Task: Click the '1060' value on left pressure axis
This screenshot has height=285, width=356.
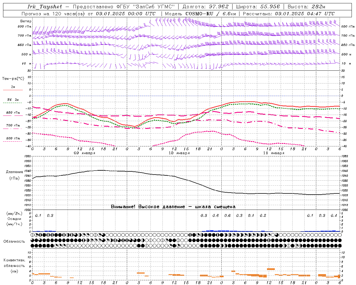Action: click(x=28, y=156)
